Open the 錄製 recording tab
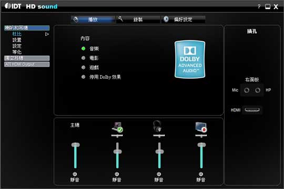Viewport: 284px width, 189px height. [138, 19]
